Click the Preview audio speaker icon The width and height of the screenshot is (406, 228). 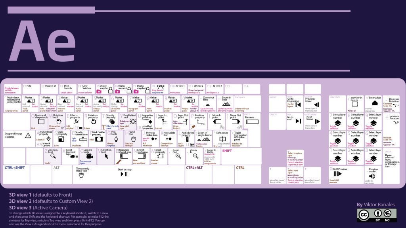(x=372, y=176)
